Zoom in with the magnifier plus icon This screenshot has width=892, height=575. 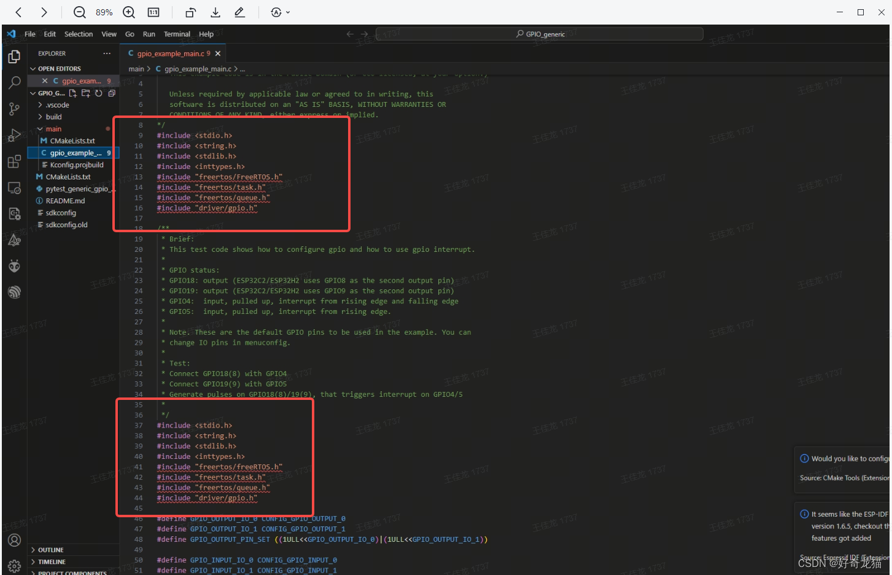pyautogui.click(x=129, y=12)
